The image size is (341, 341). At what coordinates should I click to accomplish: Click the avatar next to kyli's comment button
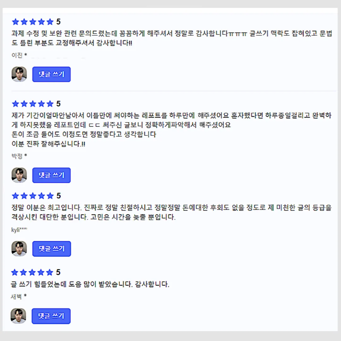tap(19, 248)
